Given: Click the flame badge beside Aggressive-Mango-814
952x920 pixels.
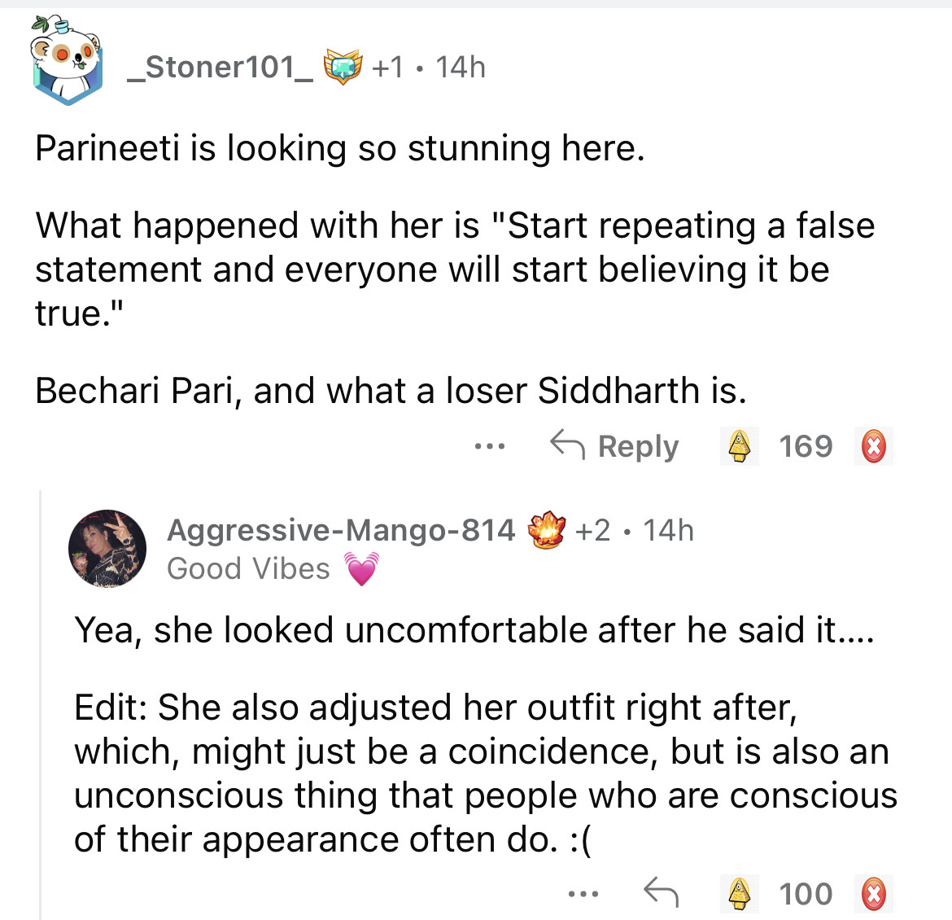Looking at the screenshot, I should pyautogui.click(x=546, y=530).
